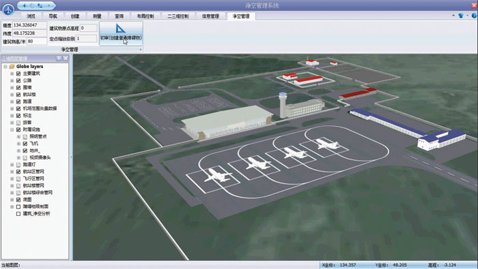Expand the 飞机 sublayer node

[18, 144]
